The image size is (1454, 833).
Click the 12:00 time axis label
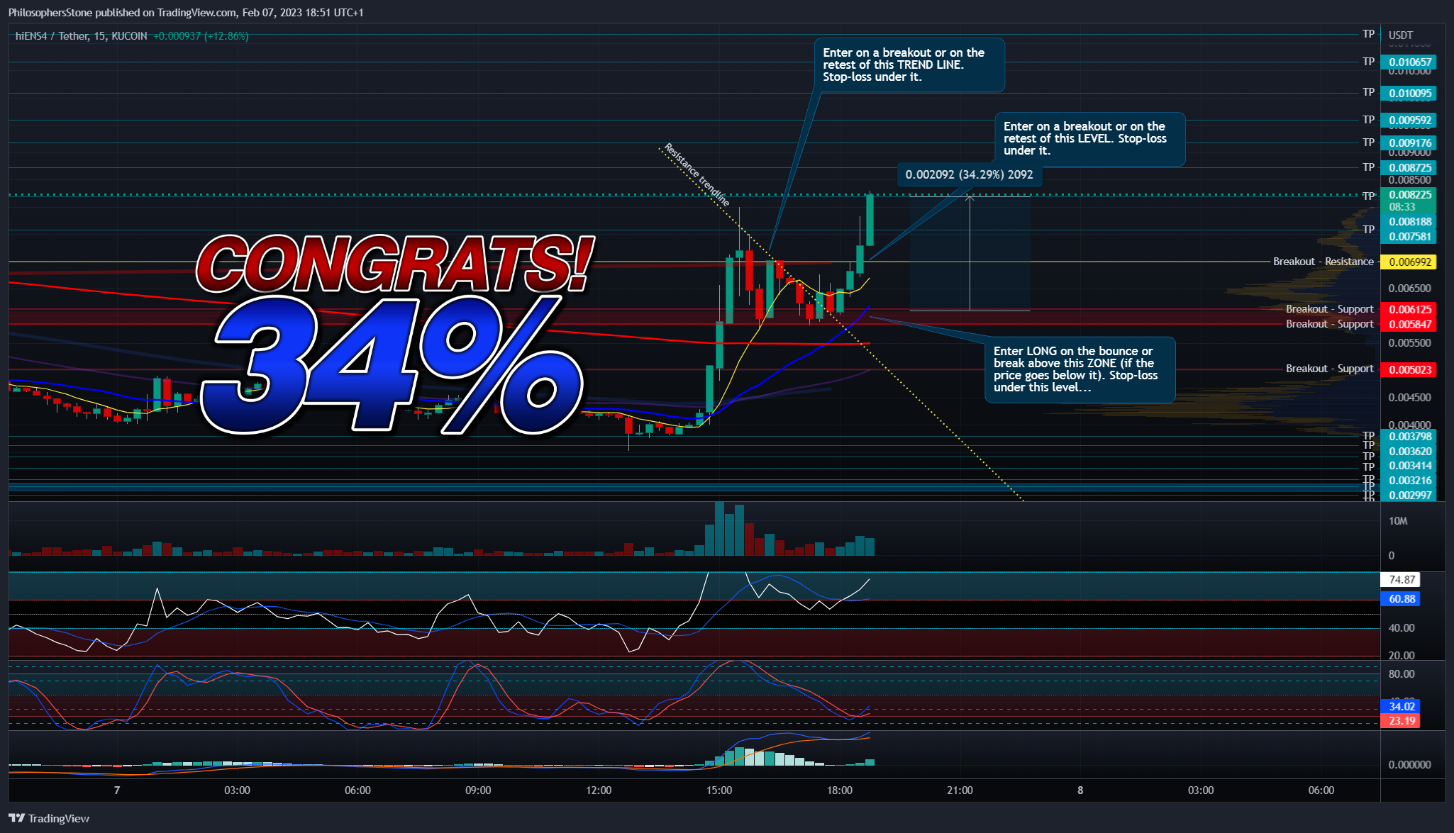pyautogui.click(x=599, y=790)
